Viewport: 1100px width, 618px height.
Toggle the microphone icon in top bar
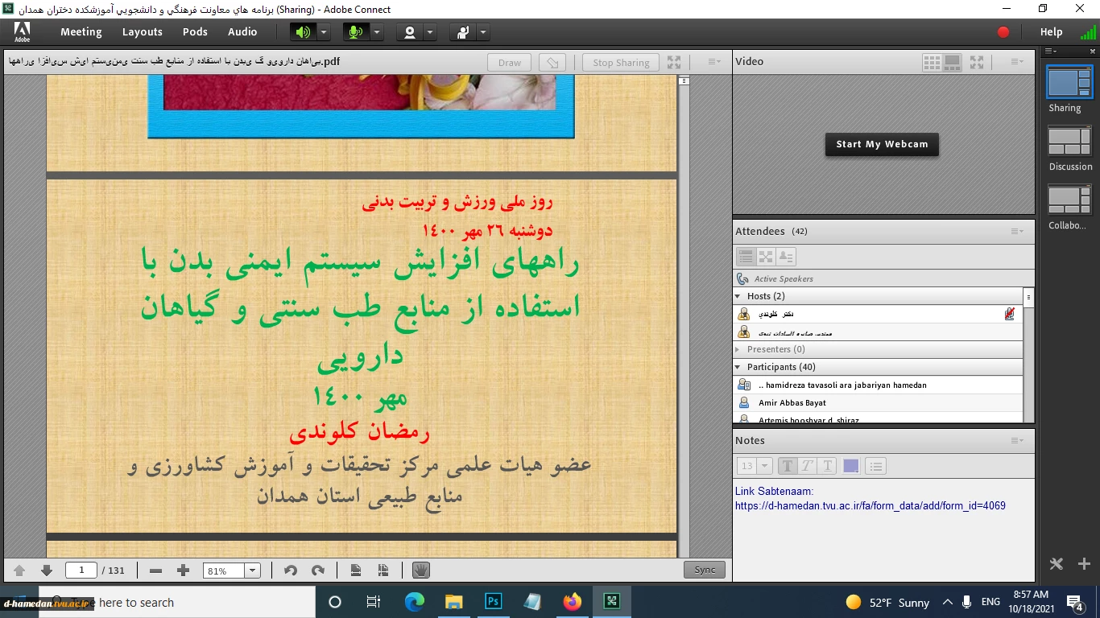(x=355, y=32)
